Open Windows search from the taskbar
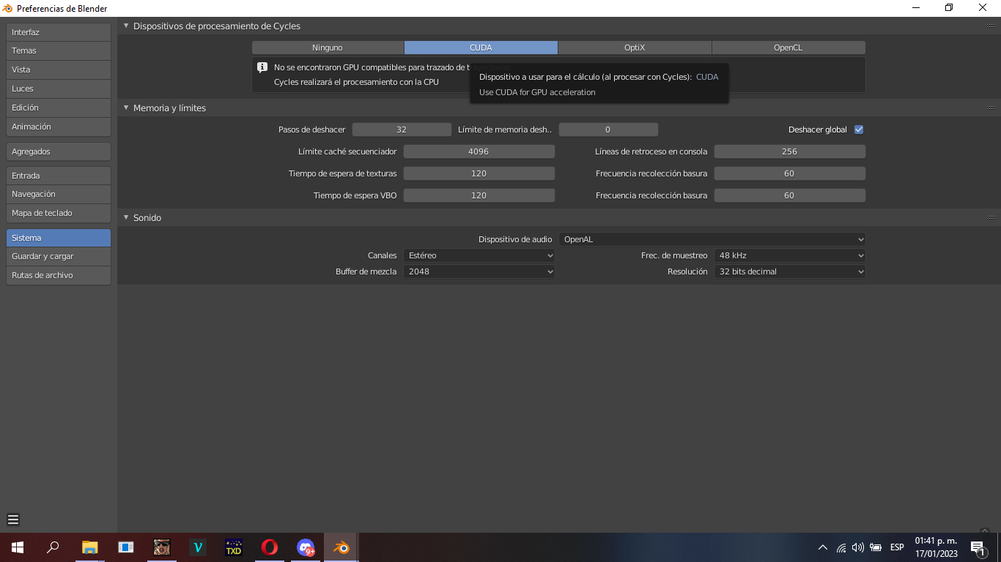The height and width of the screenshot is (562, 1001). click(x=53, y=547)
